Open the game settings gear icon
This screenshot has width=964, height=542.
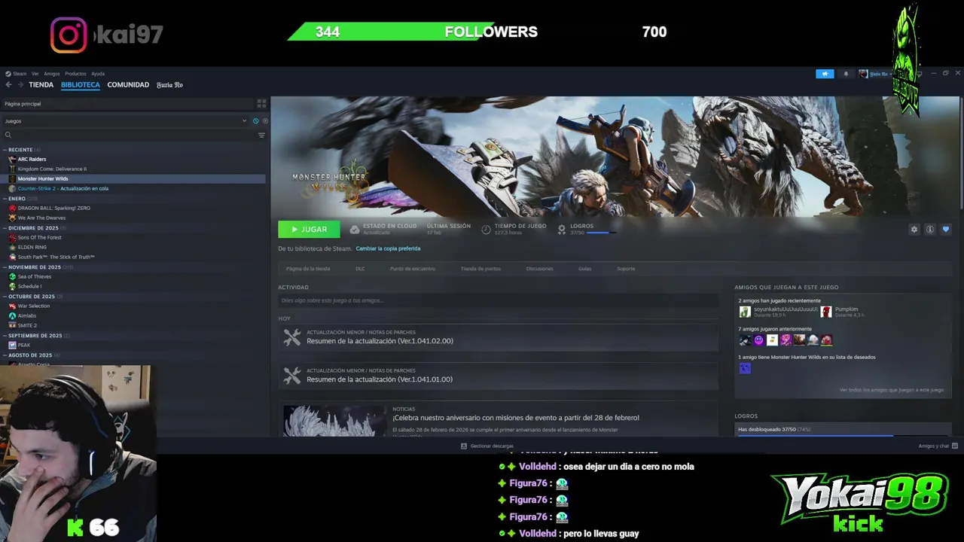[914, 230]
